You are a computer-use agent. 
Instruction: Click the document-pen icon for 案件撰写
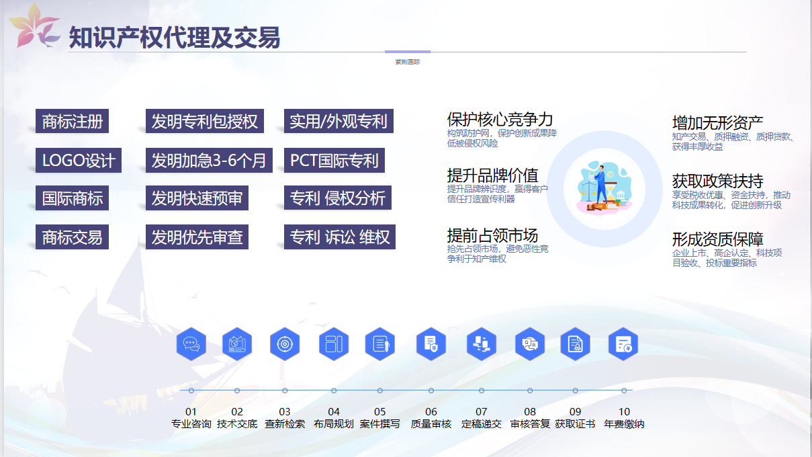pos(380,344)
